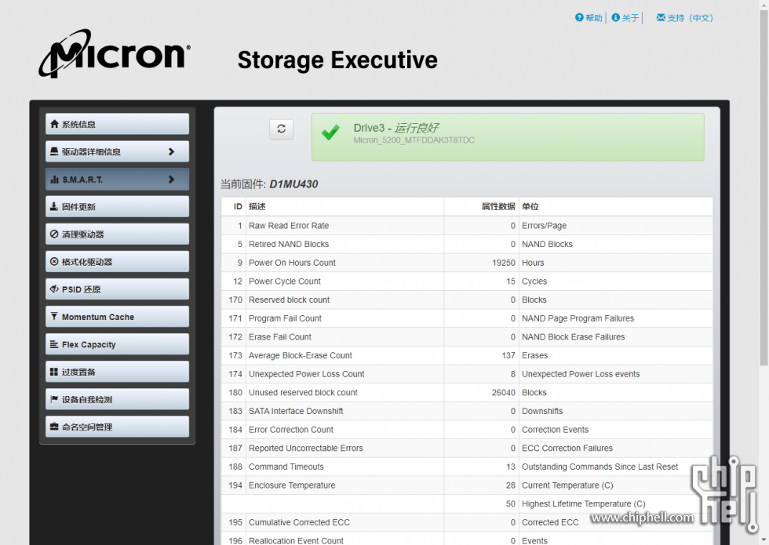The height and width of the screenshot is (545, 769).
Task: Open the PSID 还原 menu item
Action: pyautogui.click(x=117, y=289)
